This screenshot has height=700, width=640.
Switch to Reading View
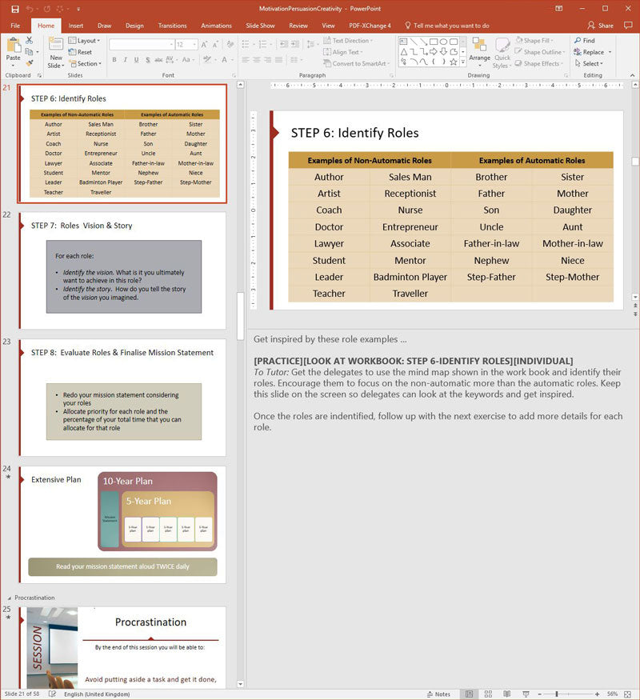pos(507,694)
